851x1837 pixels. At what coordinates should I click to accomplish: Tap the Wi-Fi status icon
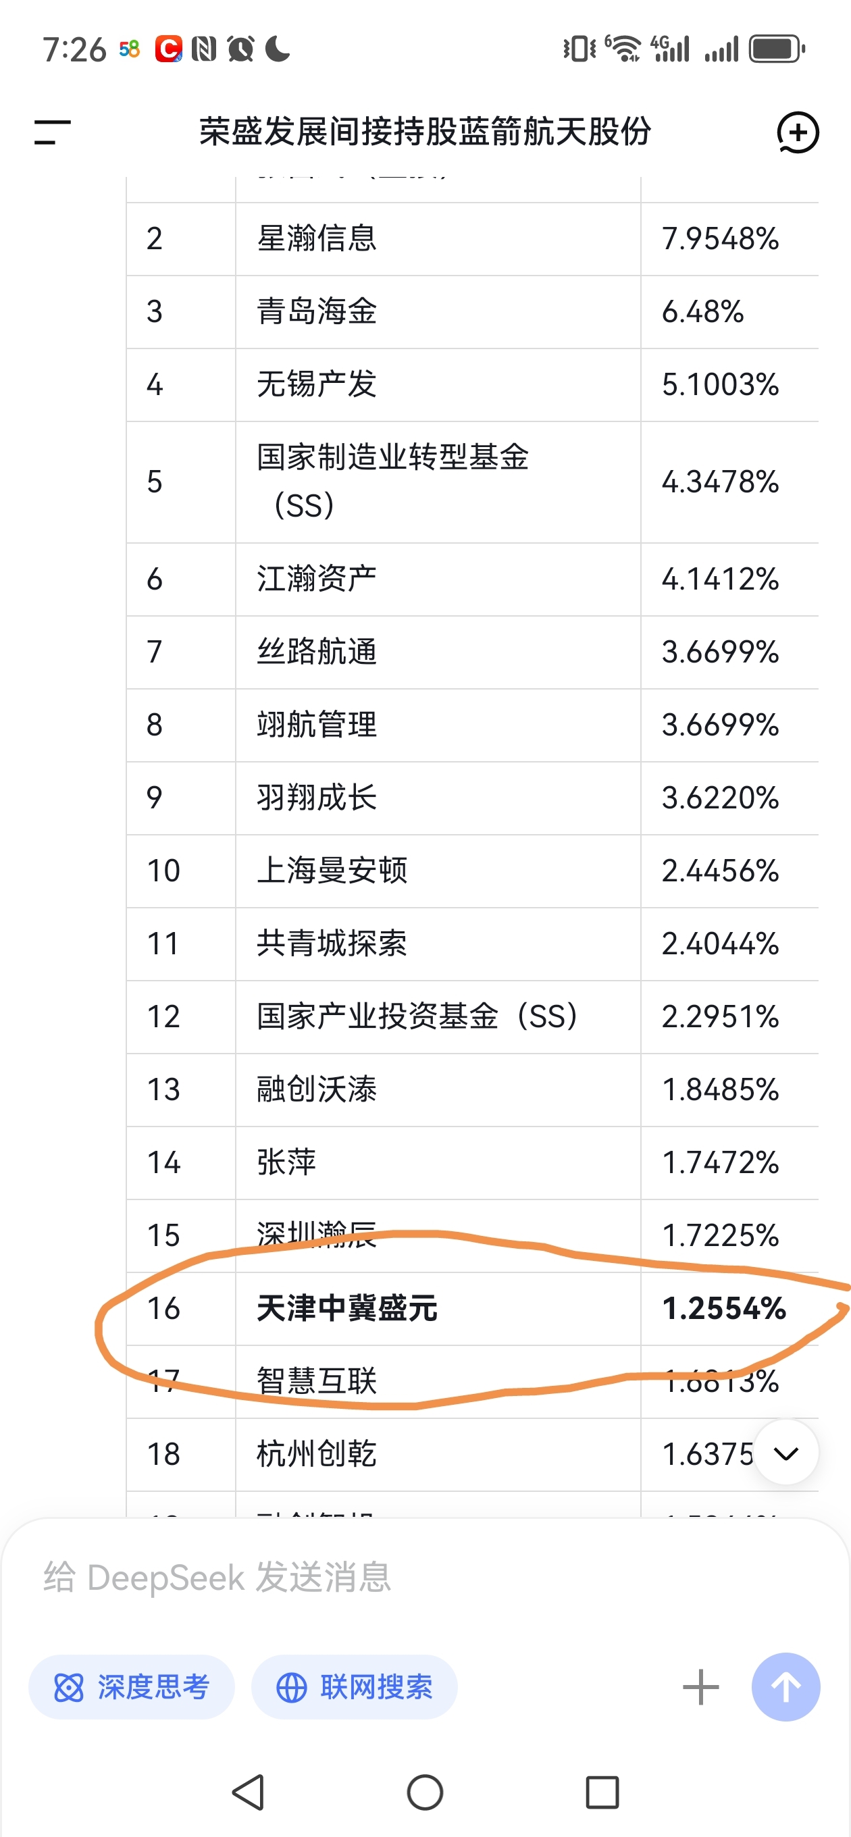pos(624,49)
